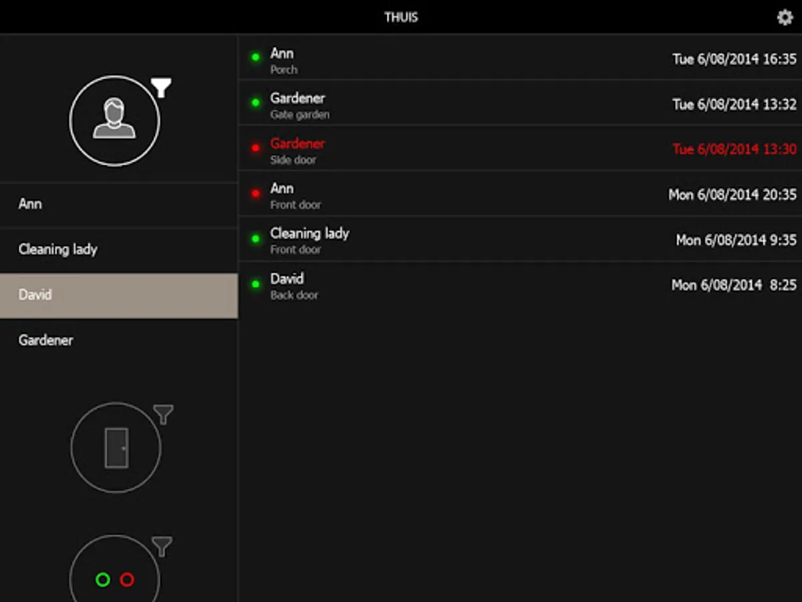This screenshot has height=602, width=802.
Task: Click the Side door location label
Action: (293, 161)
